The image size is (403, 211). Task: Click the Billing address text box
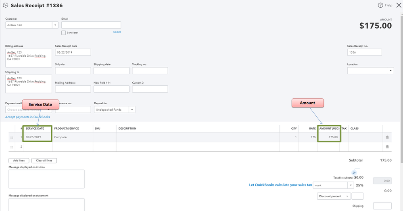tap(29, 58)
